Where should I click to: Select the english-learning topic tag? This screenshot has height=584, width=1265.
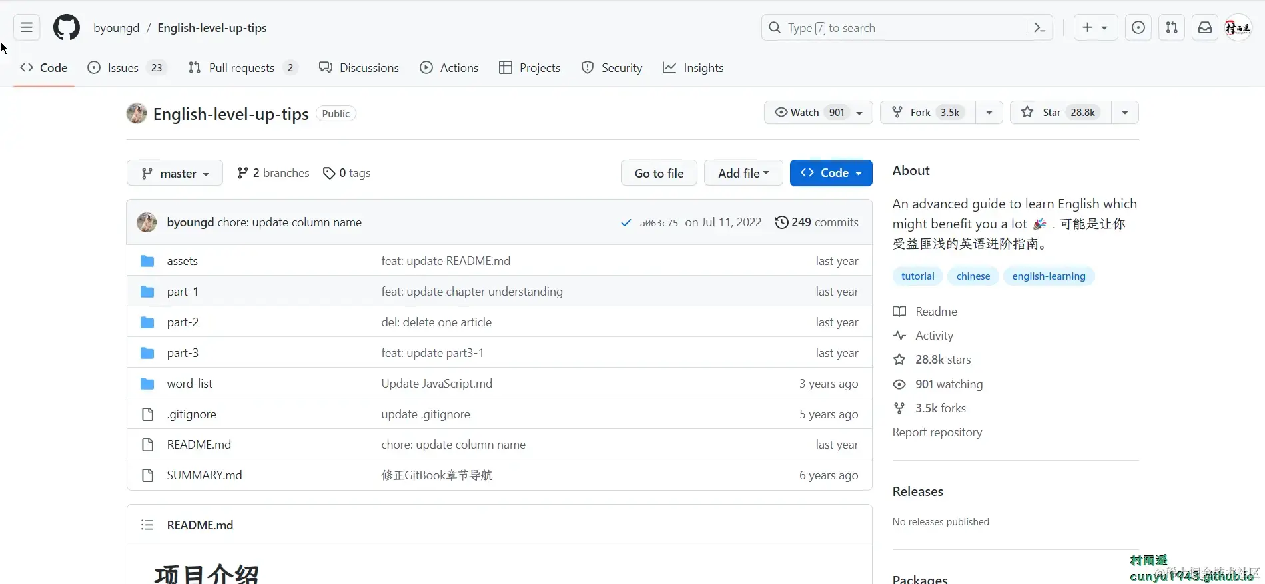pos(1049,276)
